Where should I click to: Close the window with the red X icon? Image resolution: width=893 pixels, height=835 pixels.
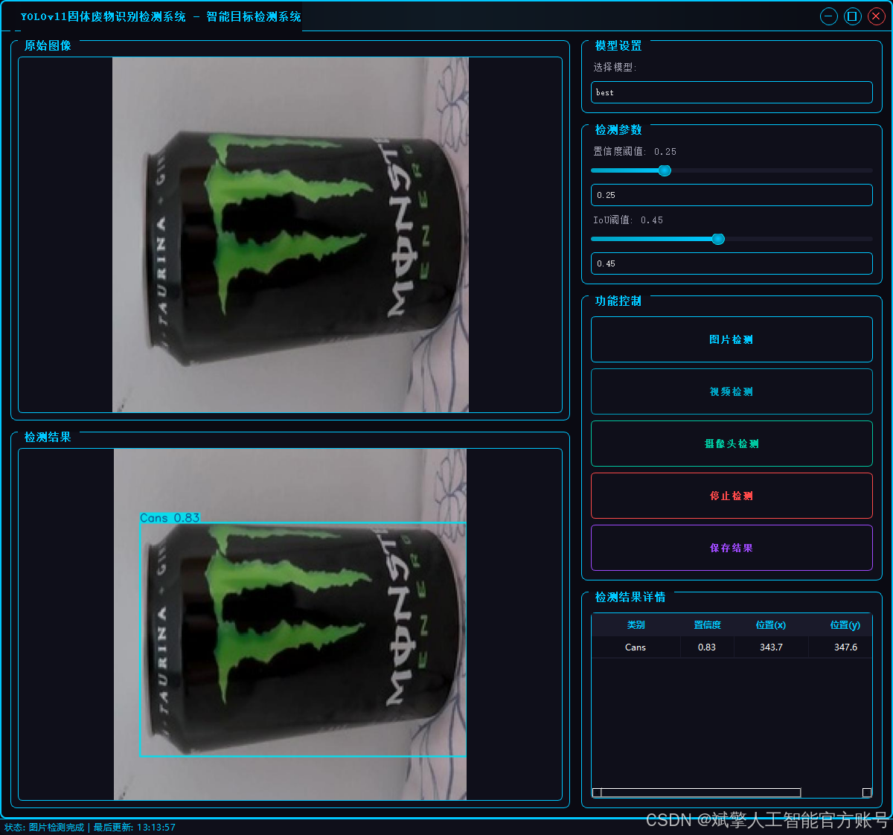[877, 16]
